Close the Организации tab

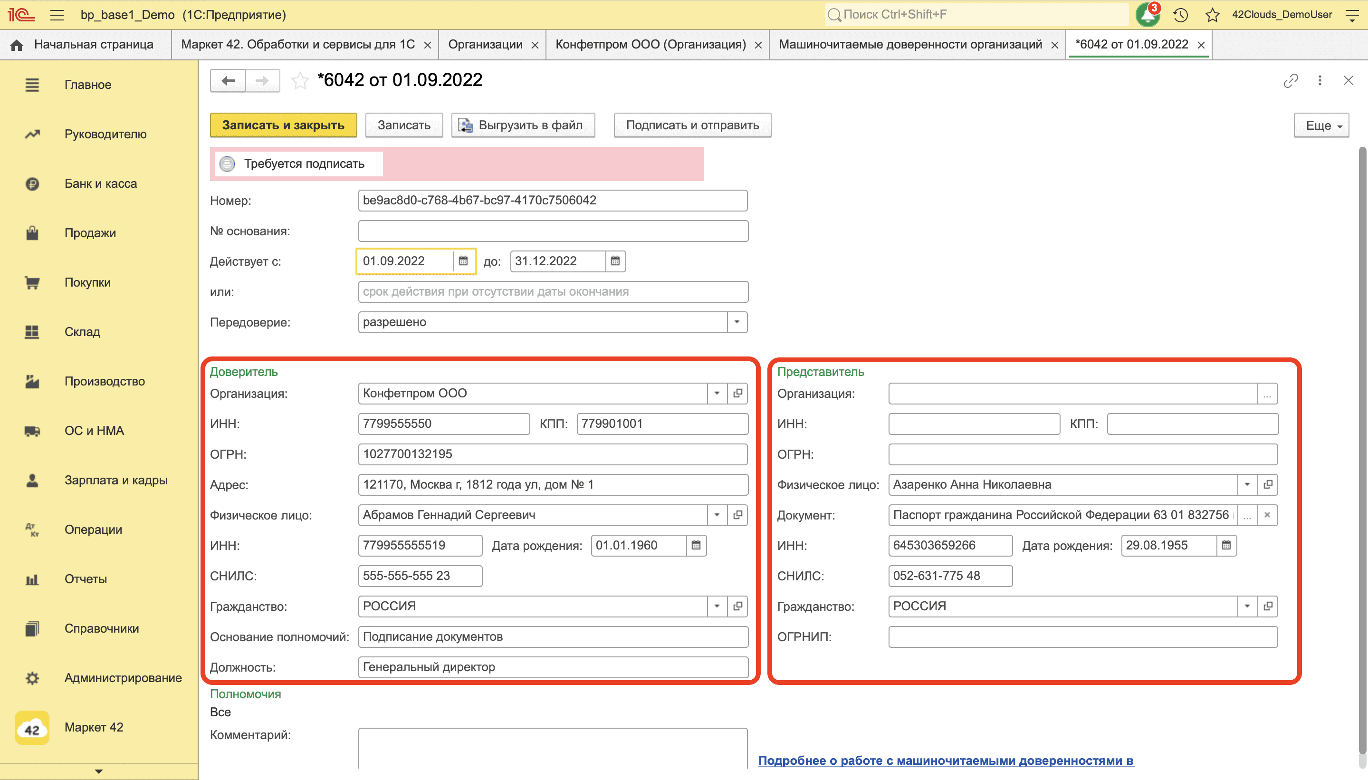535,45
